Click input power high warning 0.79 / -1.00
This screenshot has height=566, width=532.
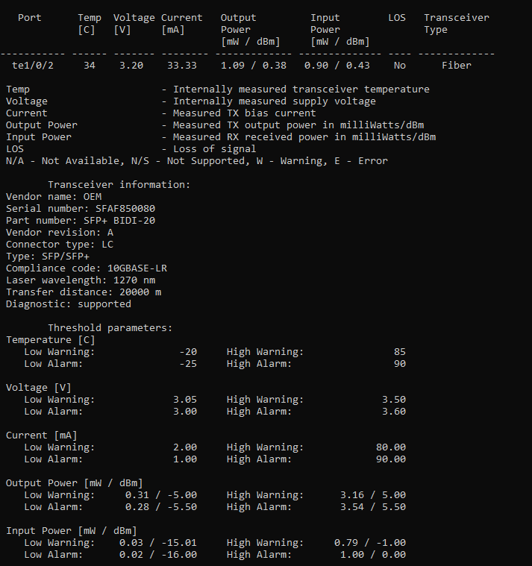pos(370,542)
